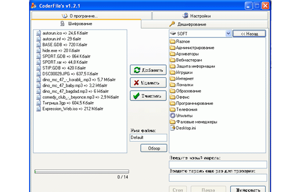The height and width of the screenshot is (192, 301).
Task: Select the Утилиты gear folder icon
Action: coord(173,116)
